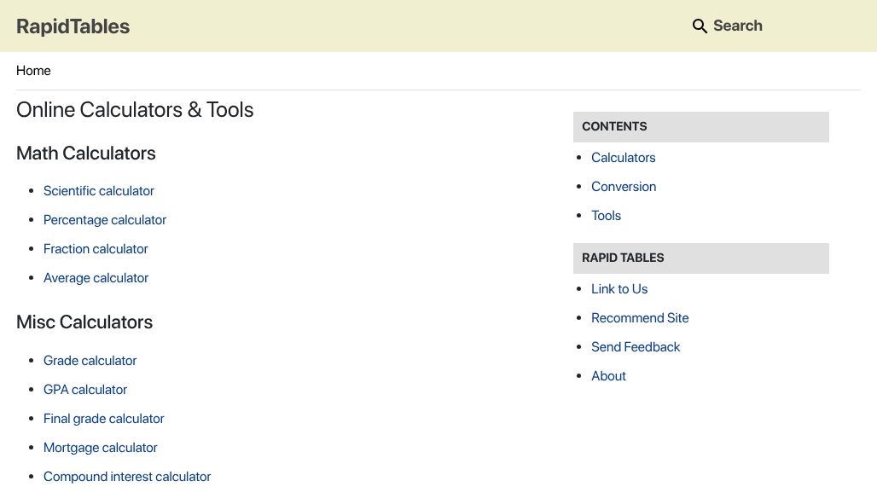Open the Average calculator
The width and height of the screenshot is (877, 493).
pos(96,278)
